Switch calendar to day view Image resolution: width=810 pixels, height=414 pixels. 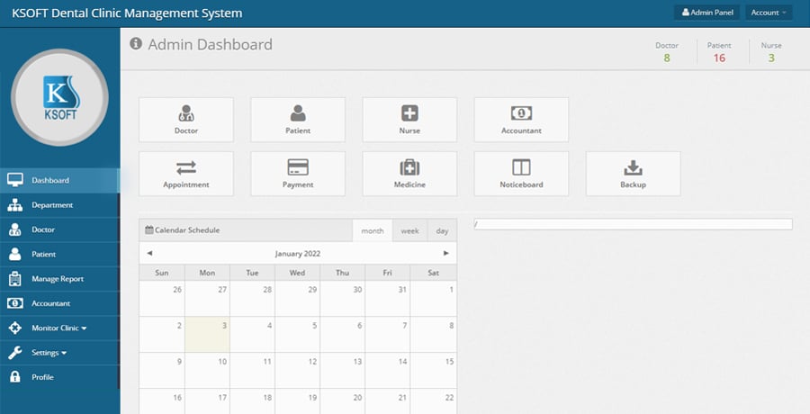click(442, 231)
